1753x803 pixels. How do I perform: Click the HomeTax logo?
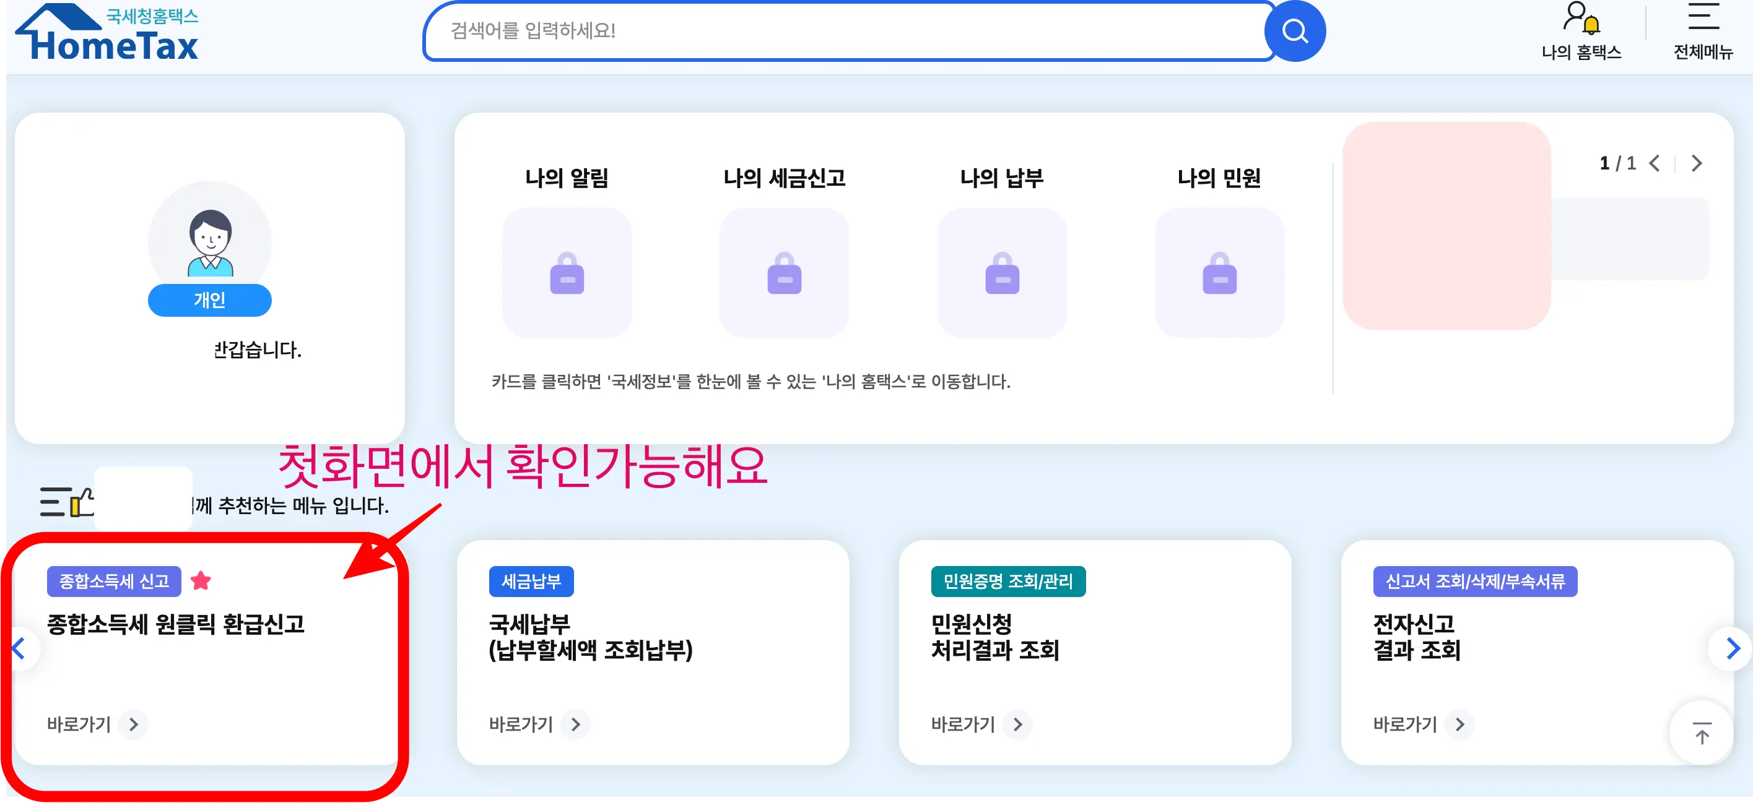(x=107, y=33)
